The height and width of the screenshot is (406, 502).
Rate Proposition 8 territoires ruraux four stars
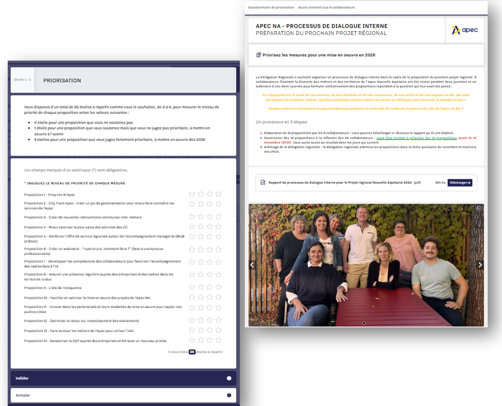coord(218,275)
